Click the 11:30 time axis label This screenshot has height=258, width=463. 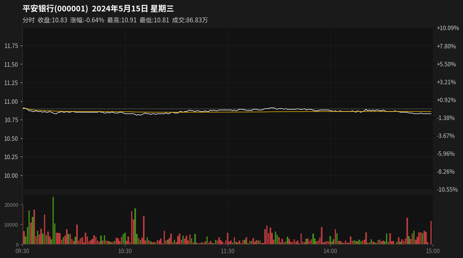point(228,251)
